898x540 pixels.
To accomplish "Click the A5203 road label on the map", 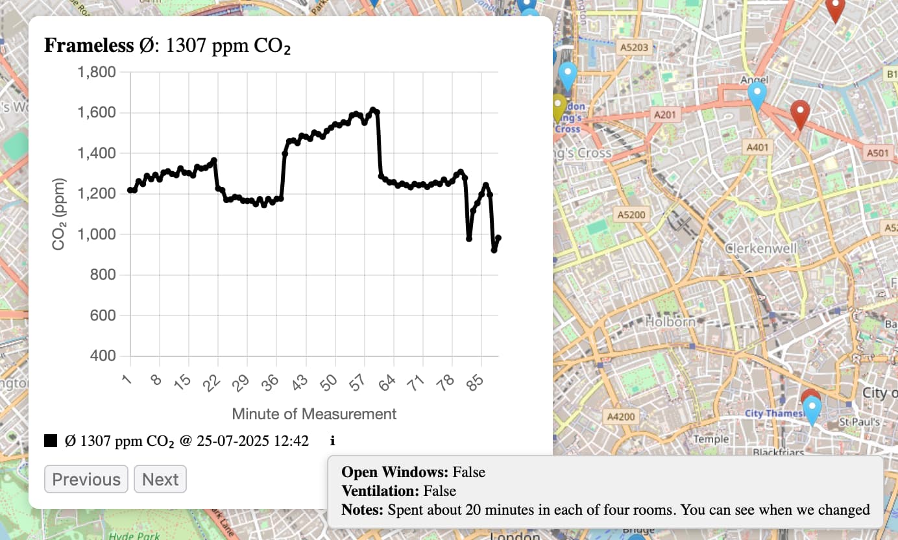I will (633, 47).
